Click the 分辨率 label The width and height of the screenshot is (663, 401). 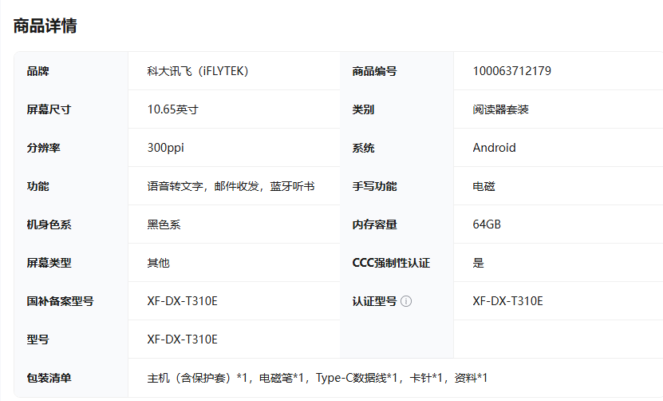click(43, 148)
